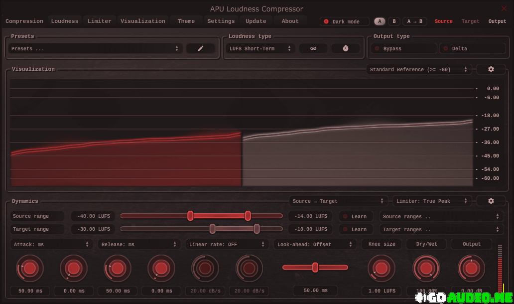Open the Standard Reference dropdown
Screen dimensions: 514x304
(419, 70)
